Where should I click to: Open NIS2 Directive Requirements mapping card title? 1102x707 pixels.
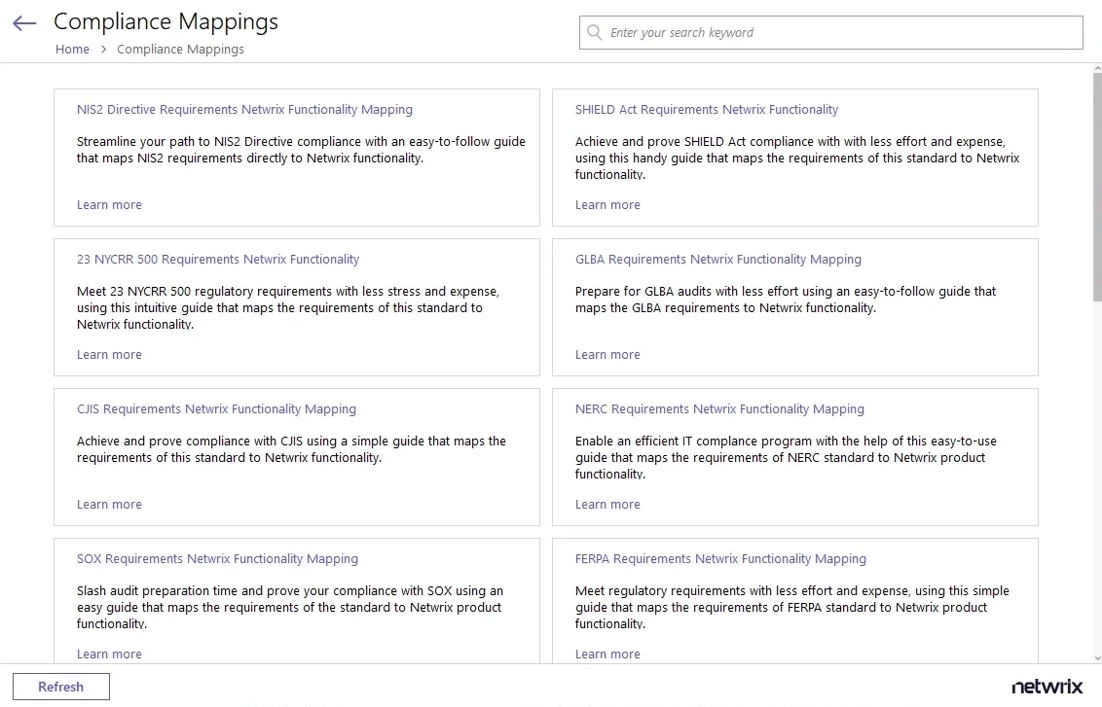(244, 109)
